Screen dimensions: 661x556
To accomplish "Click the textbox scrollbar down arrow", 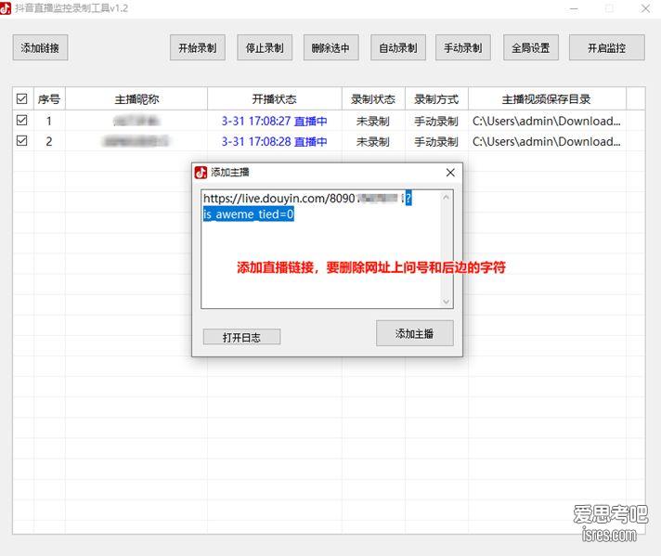I will point(446,301).
